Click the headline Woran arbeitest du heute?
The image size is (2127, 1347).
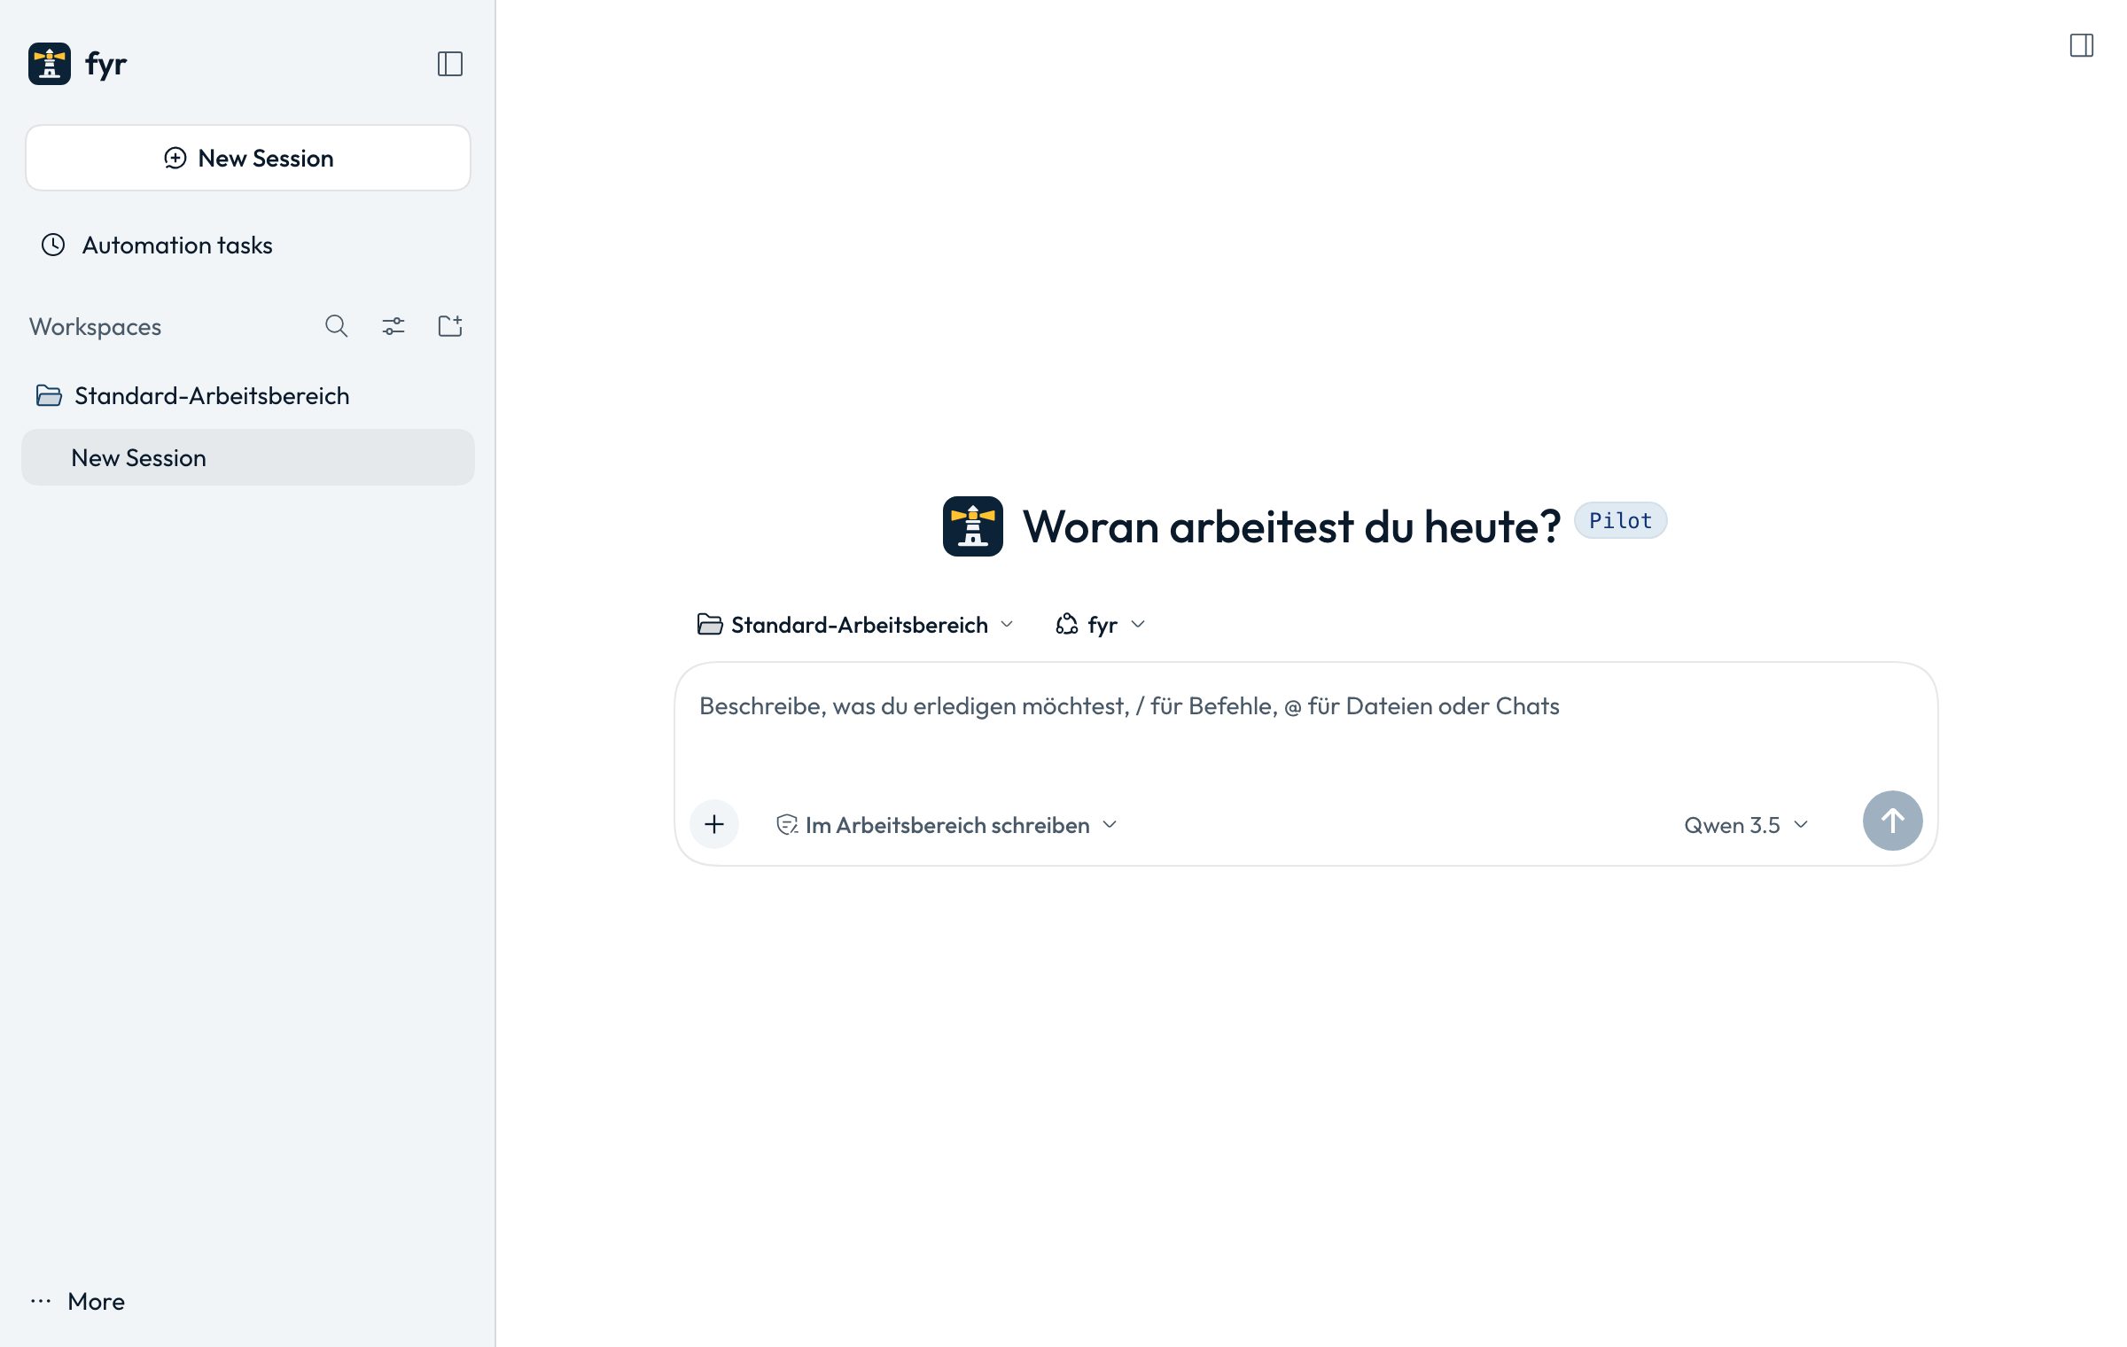tap(1291, 527)
